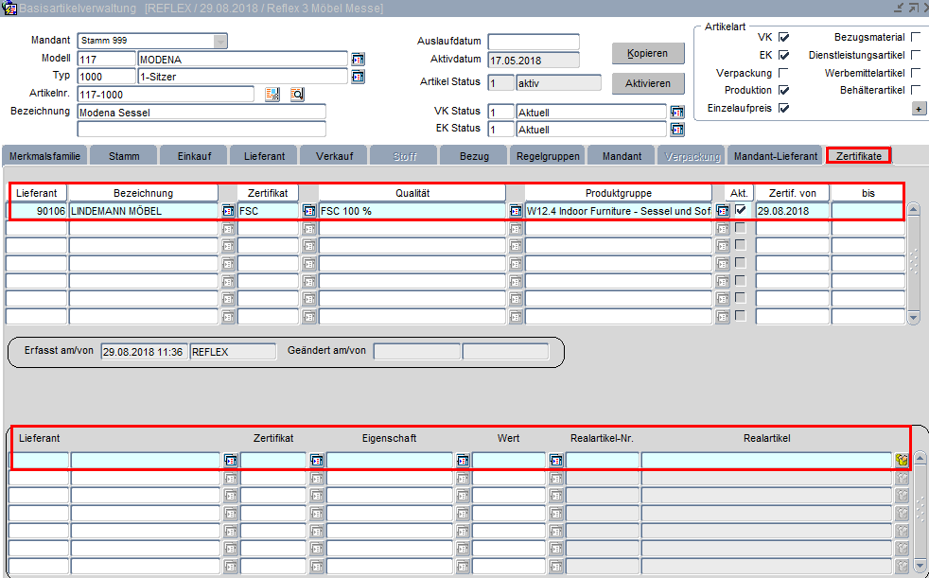Click the yellow Realartikel icon in first row
Viewport: 929px width, 578px height.
coord(903,461)
